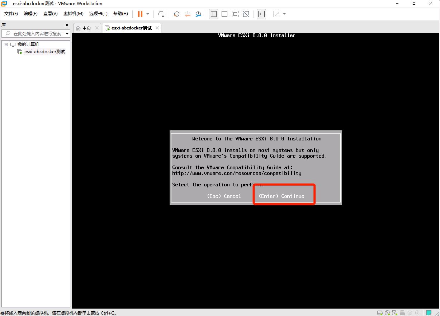Select the esxi-abcdocker测试 tab
This screenshot has width=440, height=316.
[x=131, y=28]
